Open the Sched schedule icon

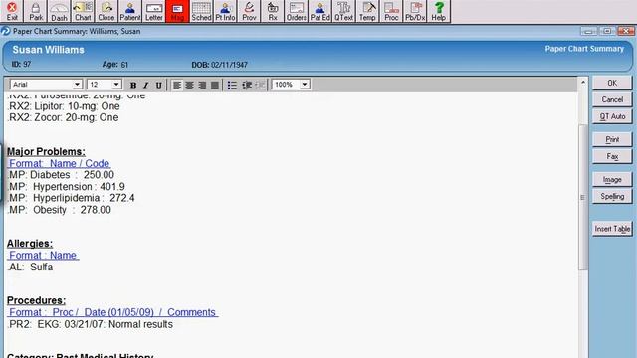tap(201, 11)
